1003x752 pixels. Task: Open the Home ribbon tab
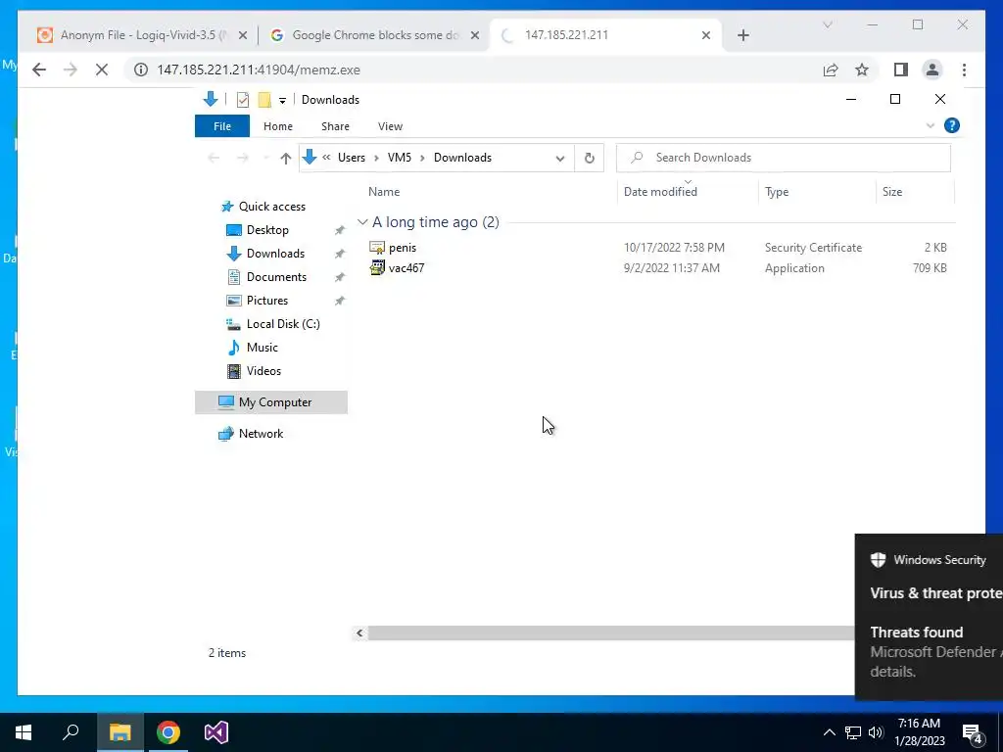tap(277, 126)
